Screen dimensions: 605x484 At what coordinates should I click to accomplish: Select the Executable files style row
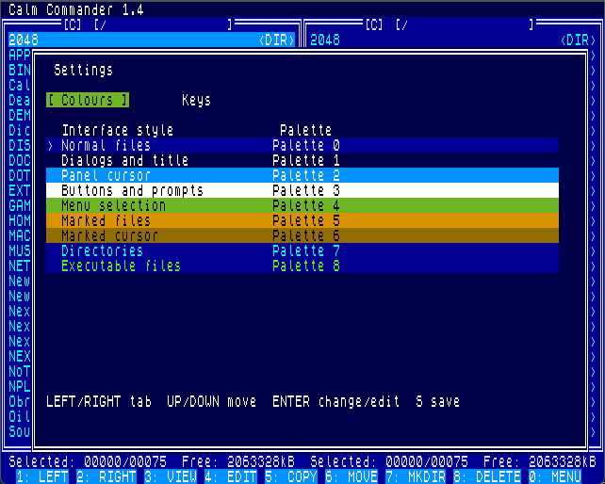tap(302, 266)
